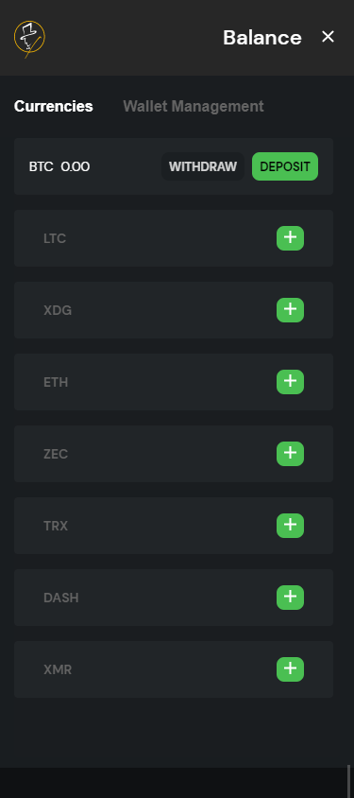
Task: Select the DASH currency row
Action: coord(174,597)
